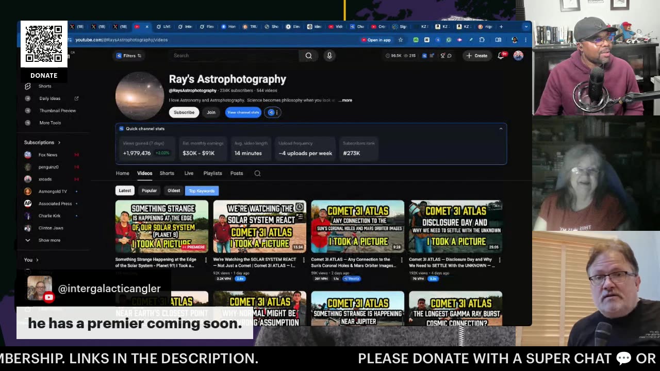The image size is (660, 371).
Task: Open browser three-dot menu
Action: click(x=525, y=40)
